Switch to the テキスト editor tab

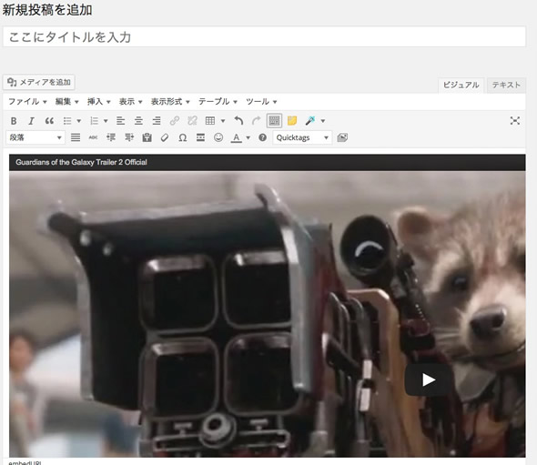pyautogui.click(x=506, y=85)
